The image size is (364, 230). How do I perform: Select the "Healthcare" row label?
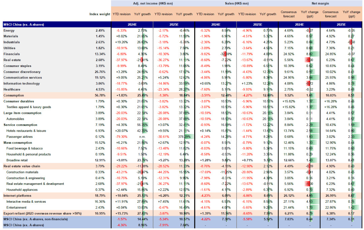click(x=12, y=90)
